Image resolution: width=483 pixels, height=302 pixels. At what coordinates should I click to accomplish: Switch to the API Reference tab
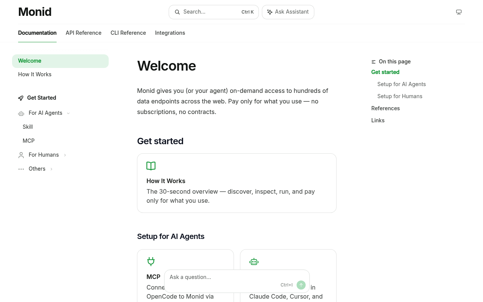pyautogui.click(x=83, y=33)
